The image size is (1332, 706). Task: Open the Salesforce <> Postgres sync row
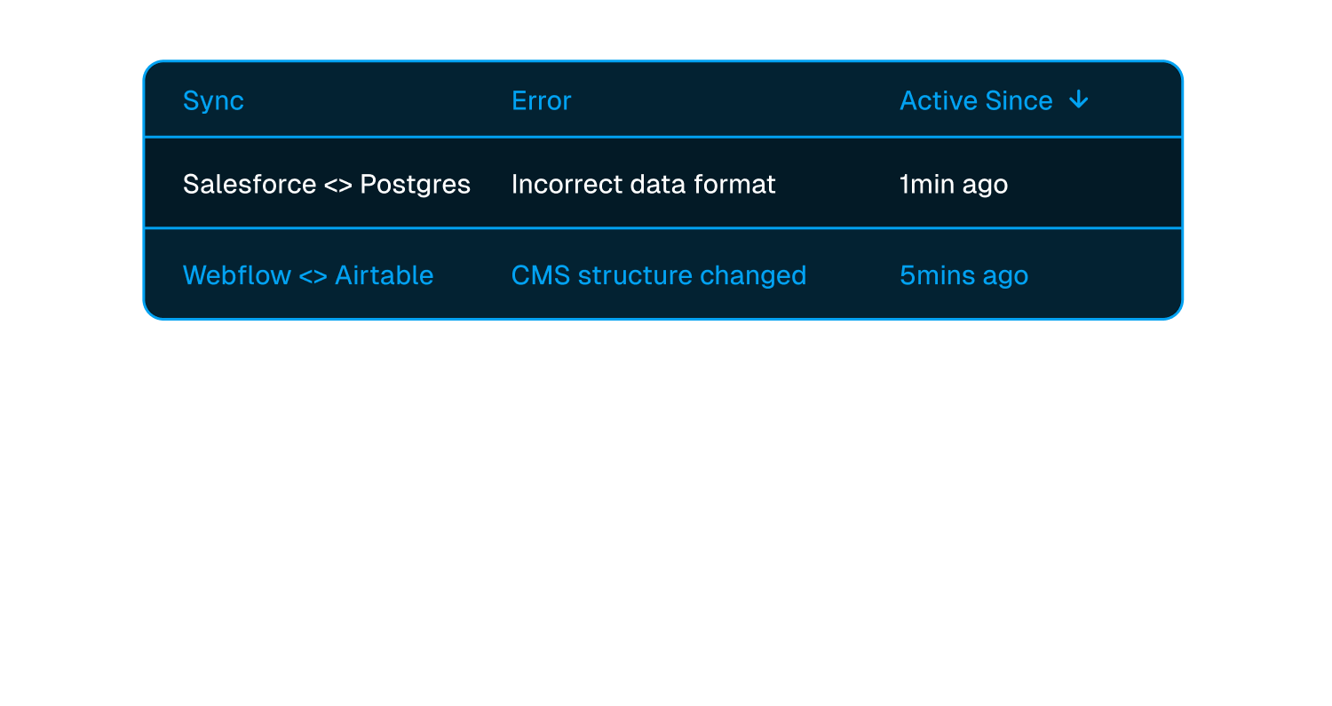663,184
